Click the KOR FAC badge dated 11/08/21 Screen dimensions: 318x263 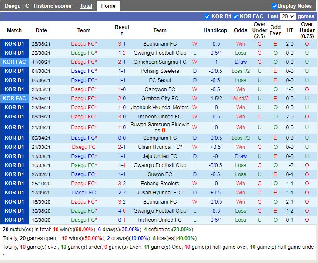[14, 62]
